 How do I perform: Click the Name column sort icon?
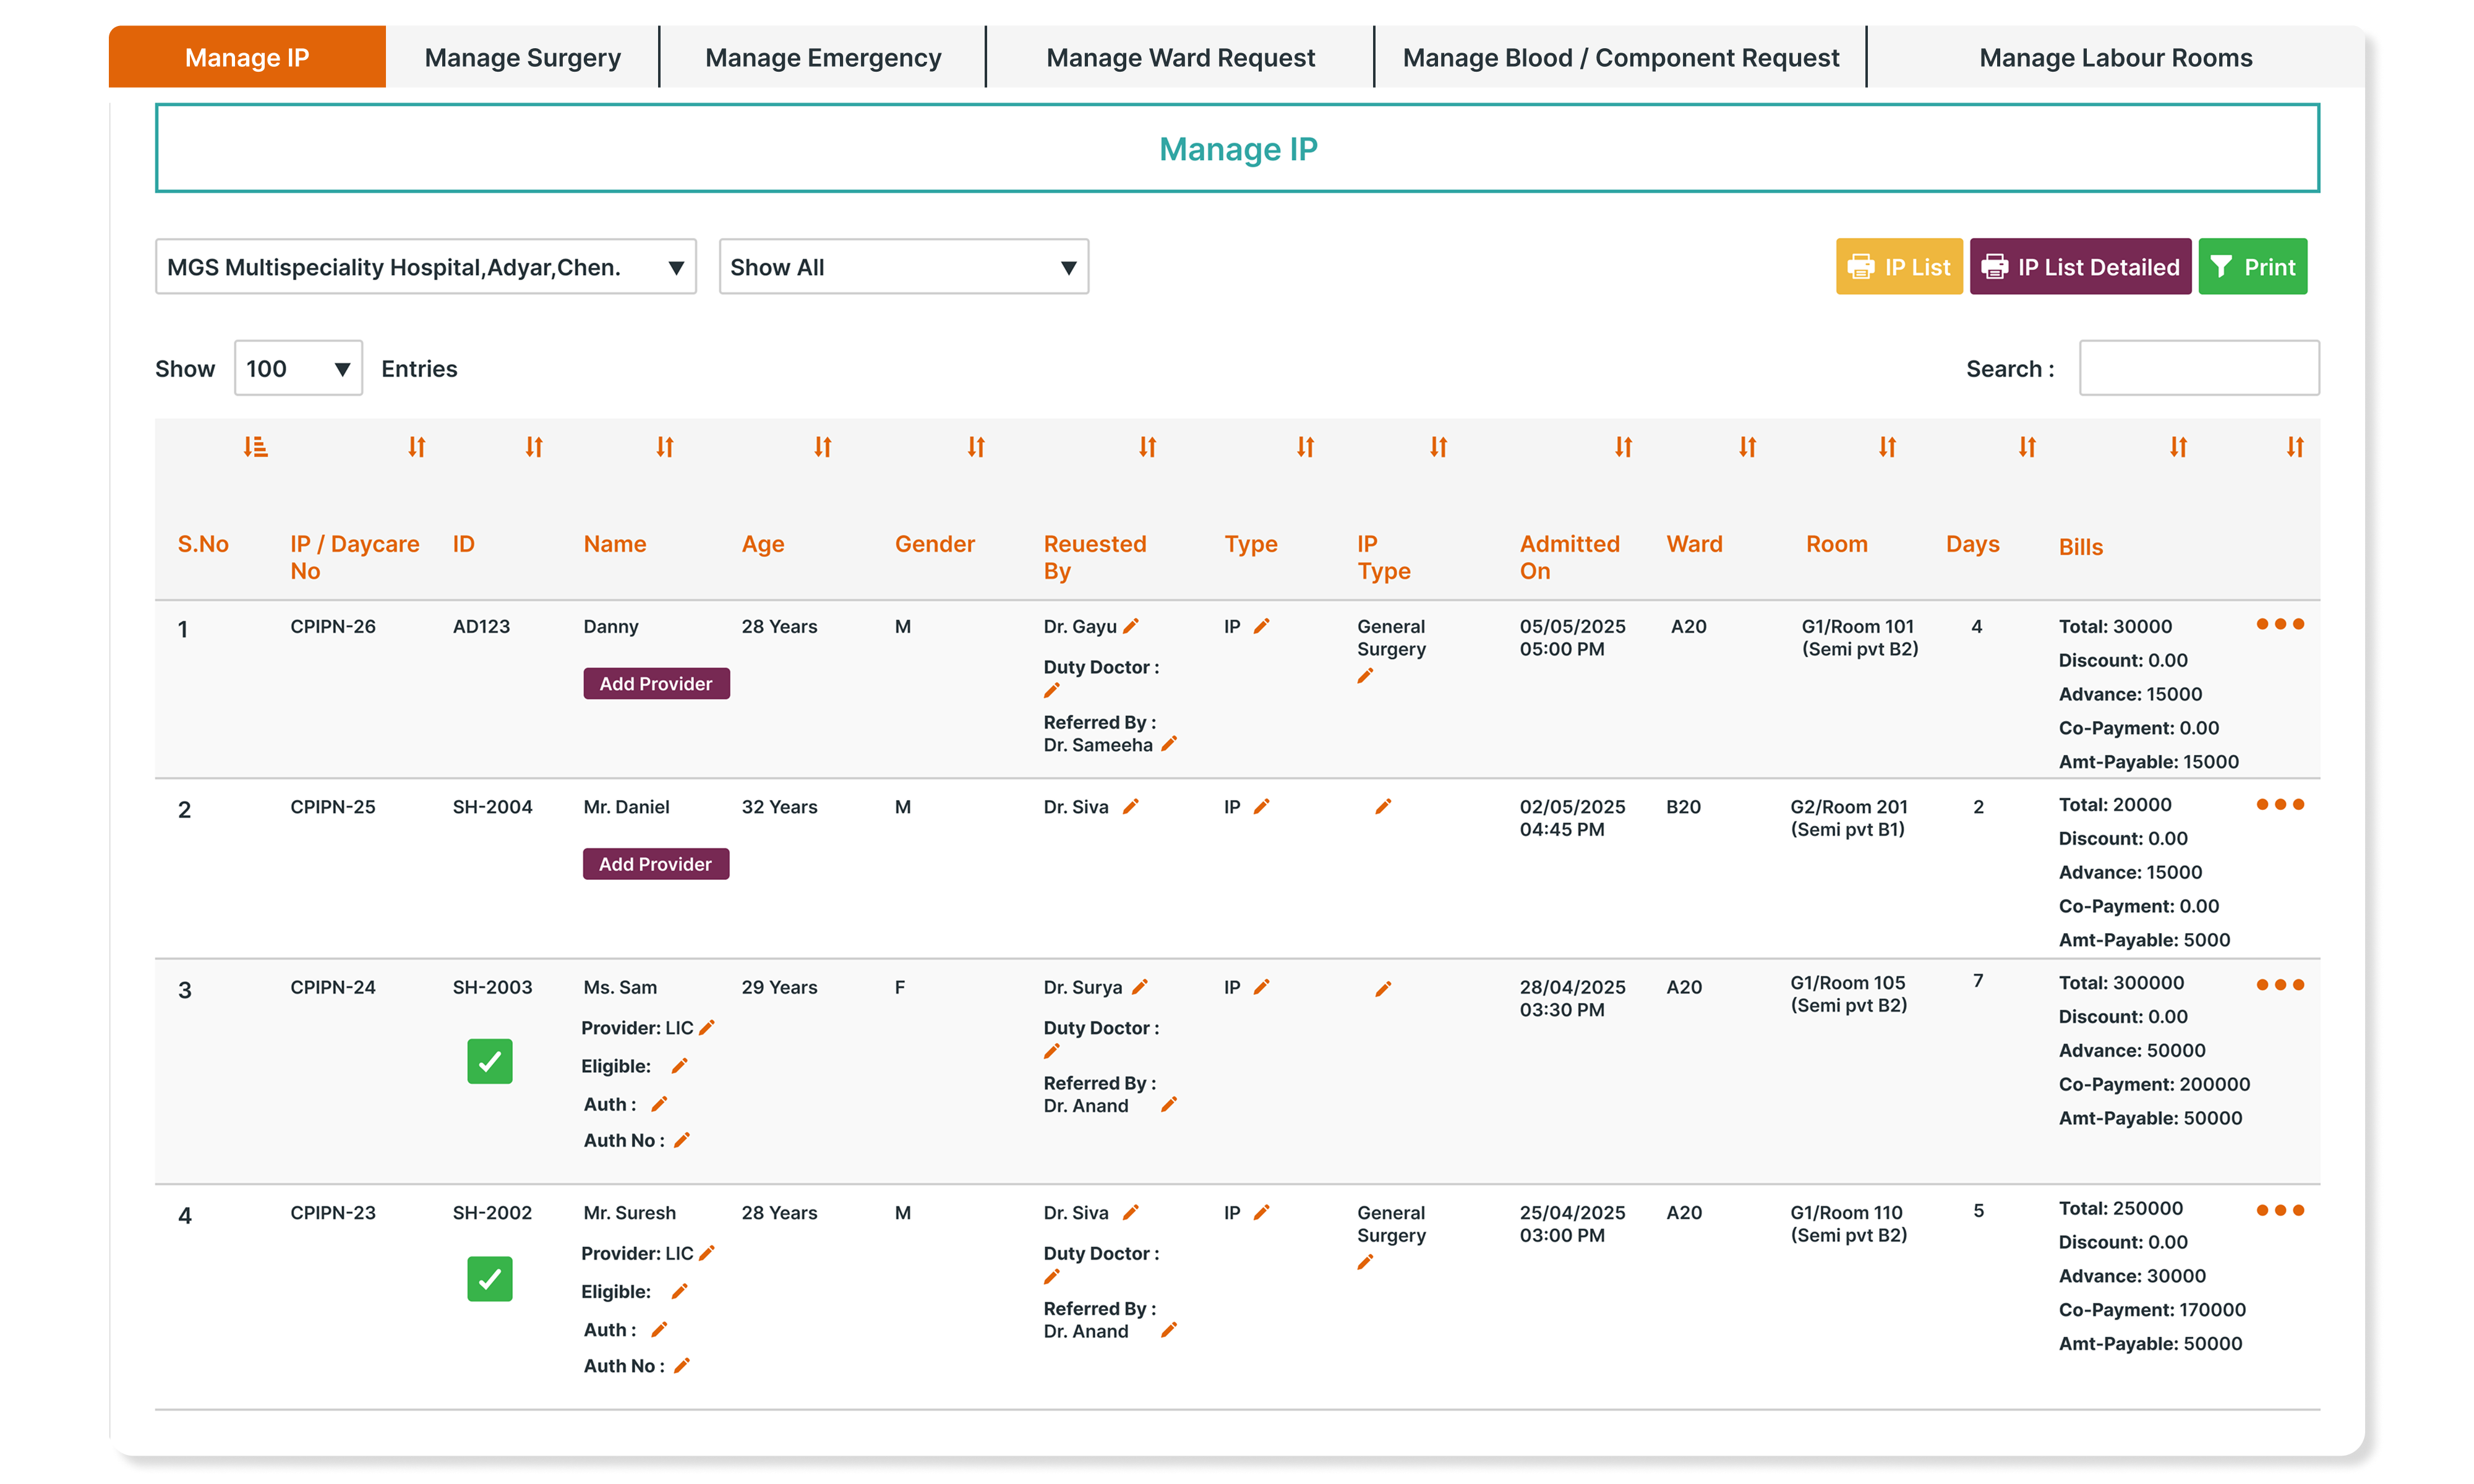665,447
